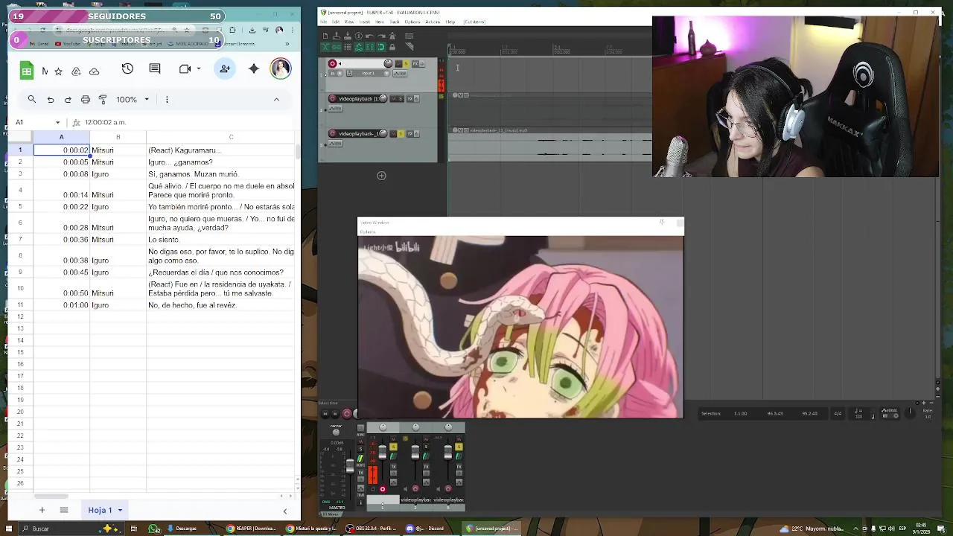Open more toolbar options in Sheets
The image size is (953, 536).
tap(167, 99)
